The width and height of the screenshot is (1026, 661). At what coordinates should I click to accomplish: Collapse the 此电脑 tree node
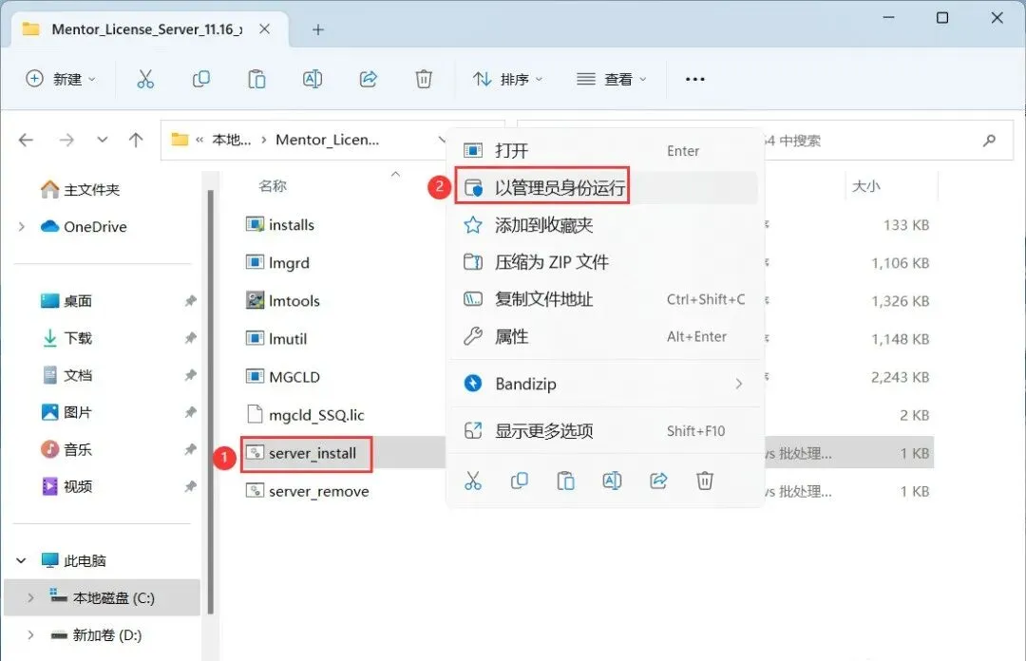21,560
